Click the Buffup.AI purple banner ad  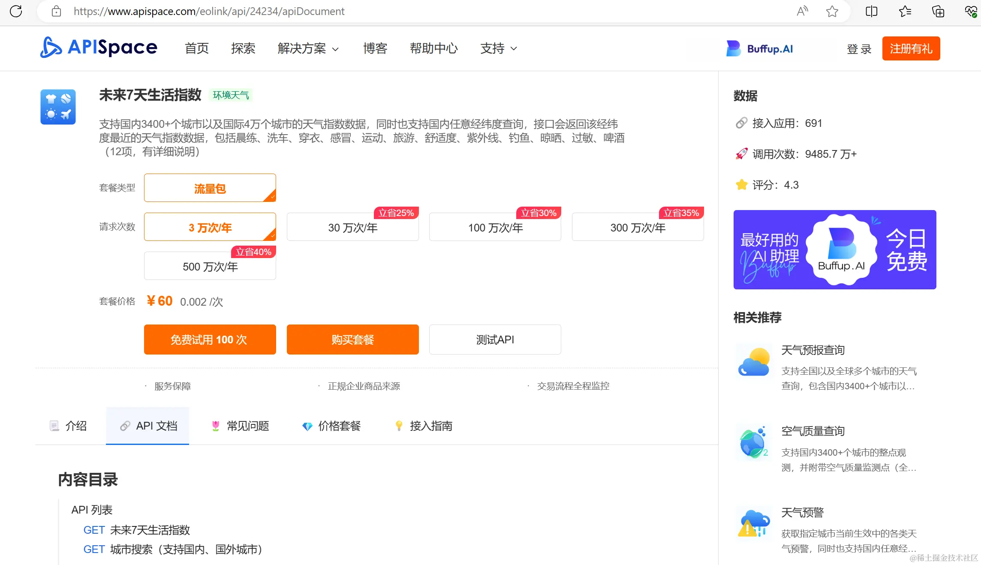834,249
